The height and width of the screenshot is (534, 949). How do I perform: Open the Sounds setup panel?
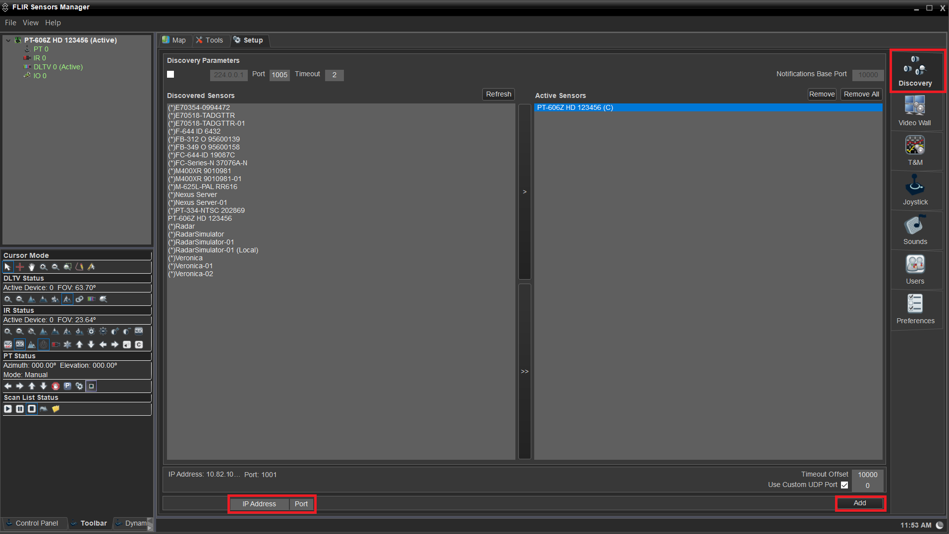point(915,230)
